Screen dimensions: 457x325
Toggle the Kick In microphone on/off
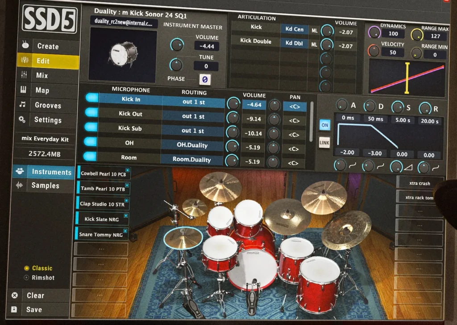pos(92,98)
